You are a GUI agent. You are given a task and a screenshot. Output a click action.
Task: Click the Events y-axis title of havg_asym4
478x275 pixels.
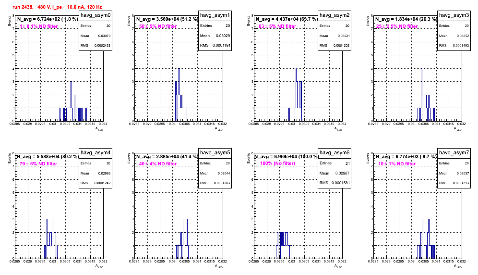[9, 158]
